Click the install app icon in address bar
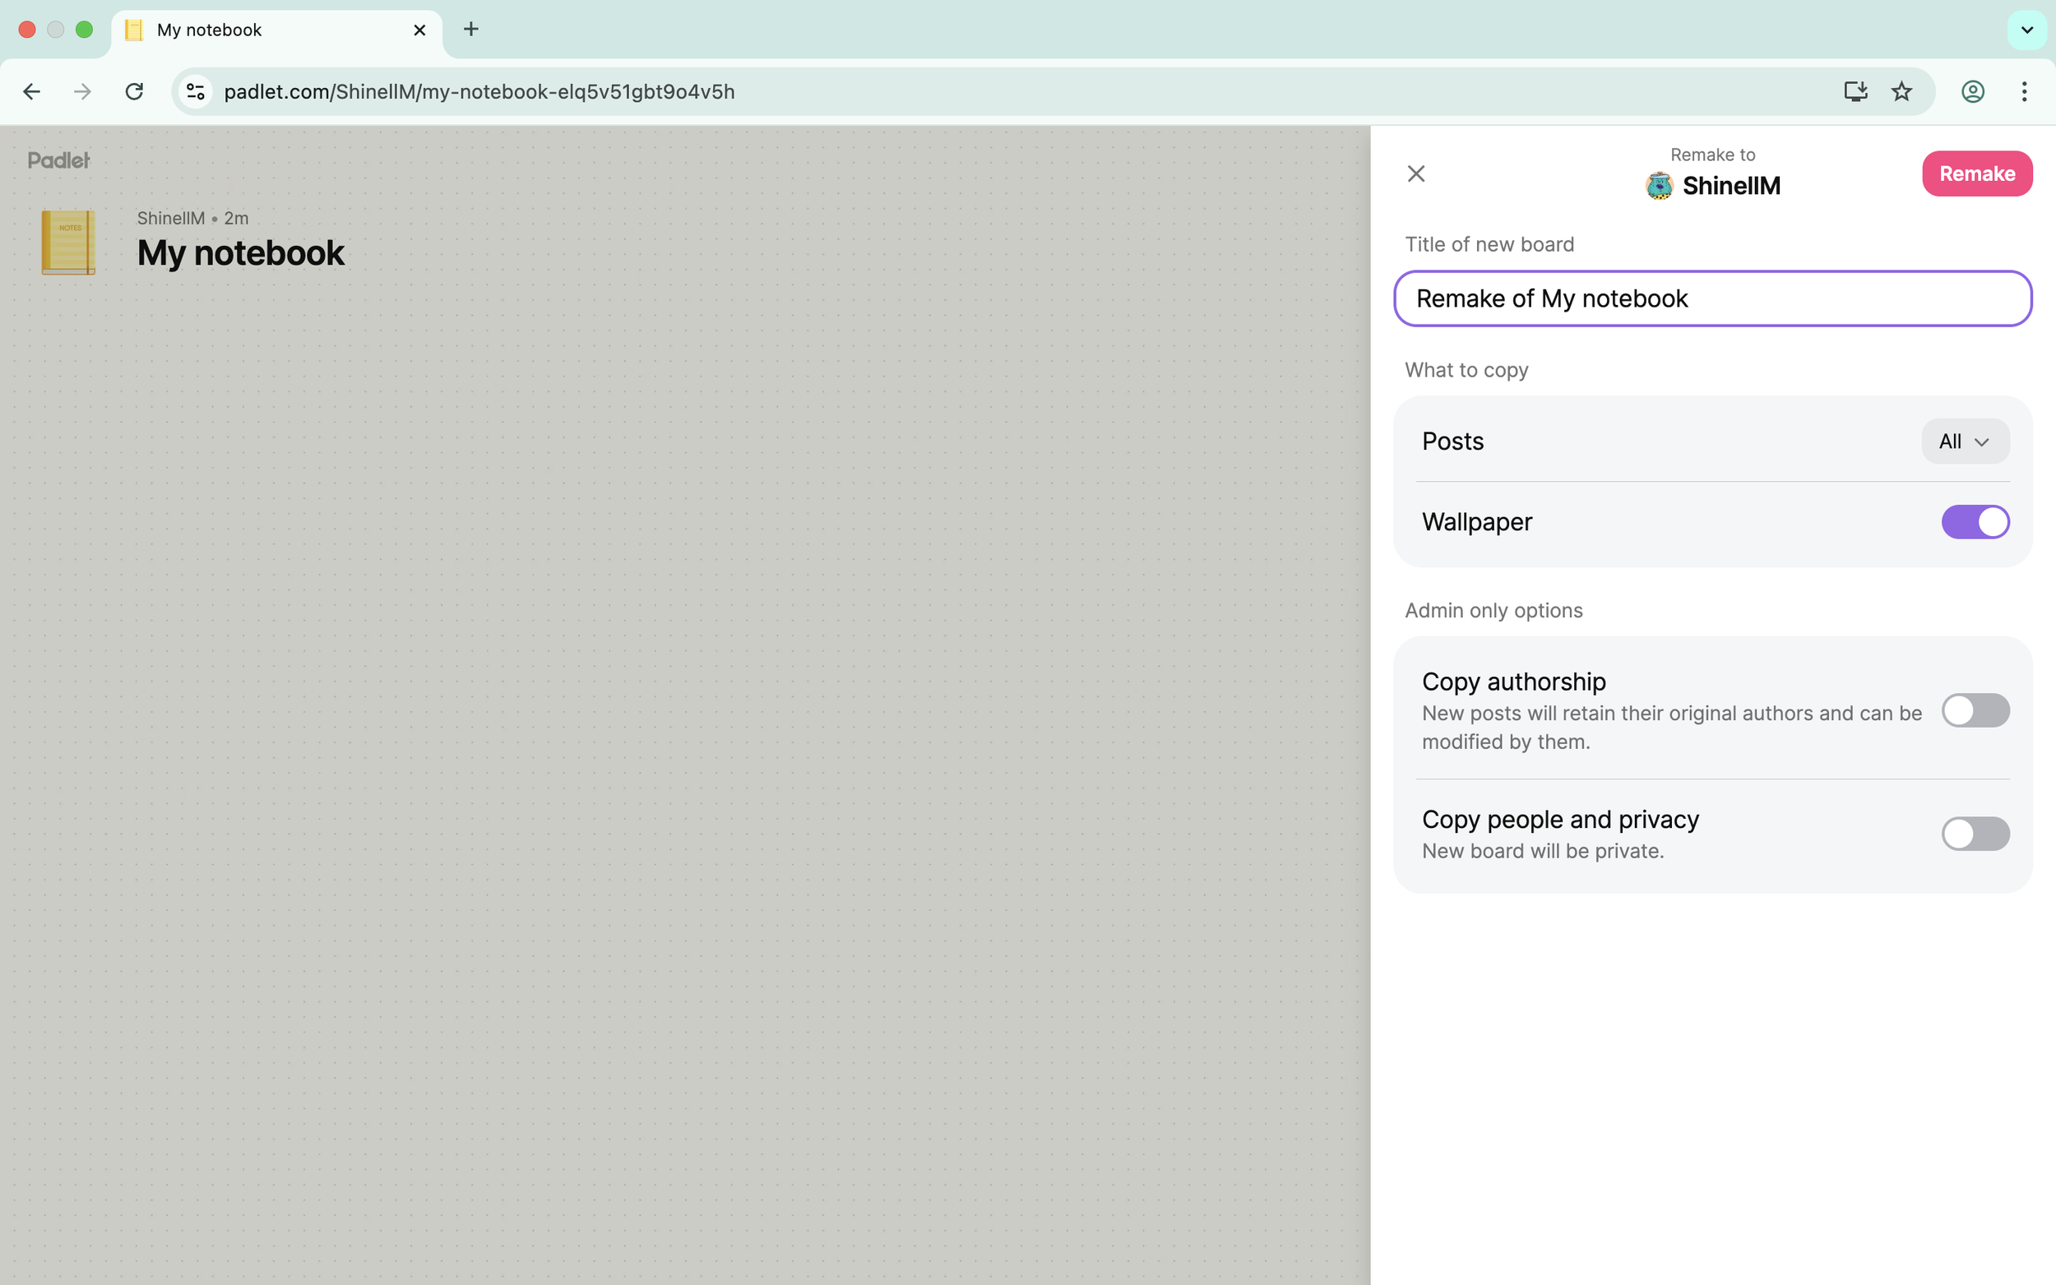2056x1285 pixels. pyautogui.click(x=1855, y=92)
